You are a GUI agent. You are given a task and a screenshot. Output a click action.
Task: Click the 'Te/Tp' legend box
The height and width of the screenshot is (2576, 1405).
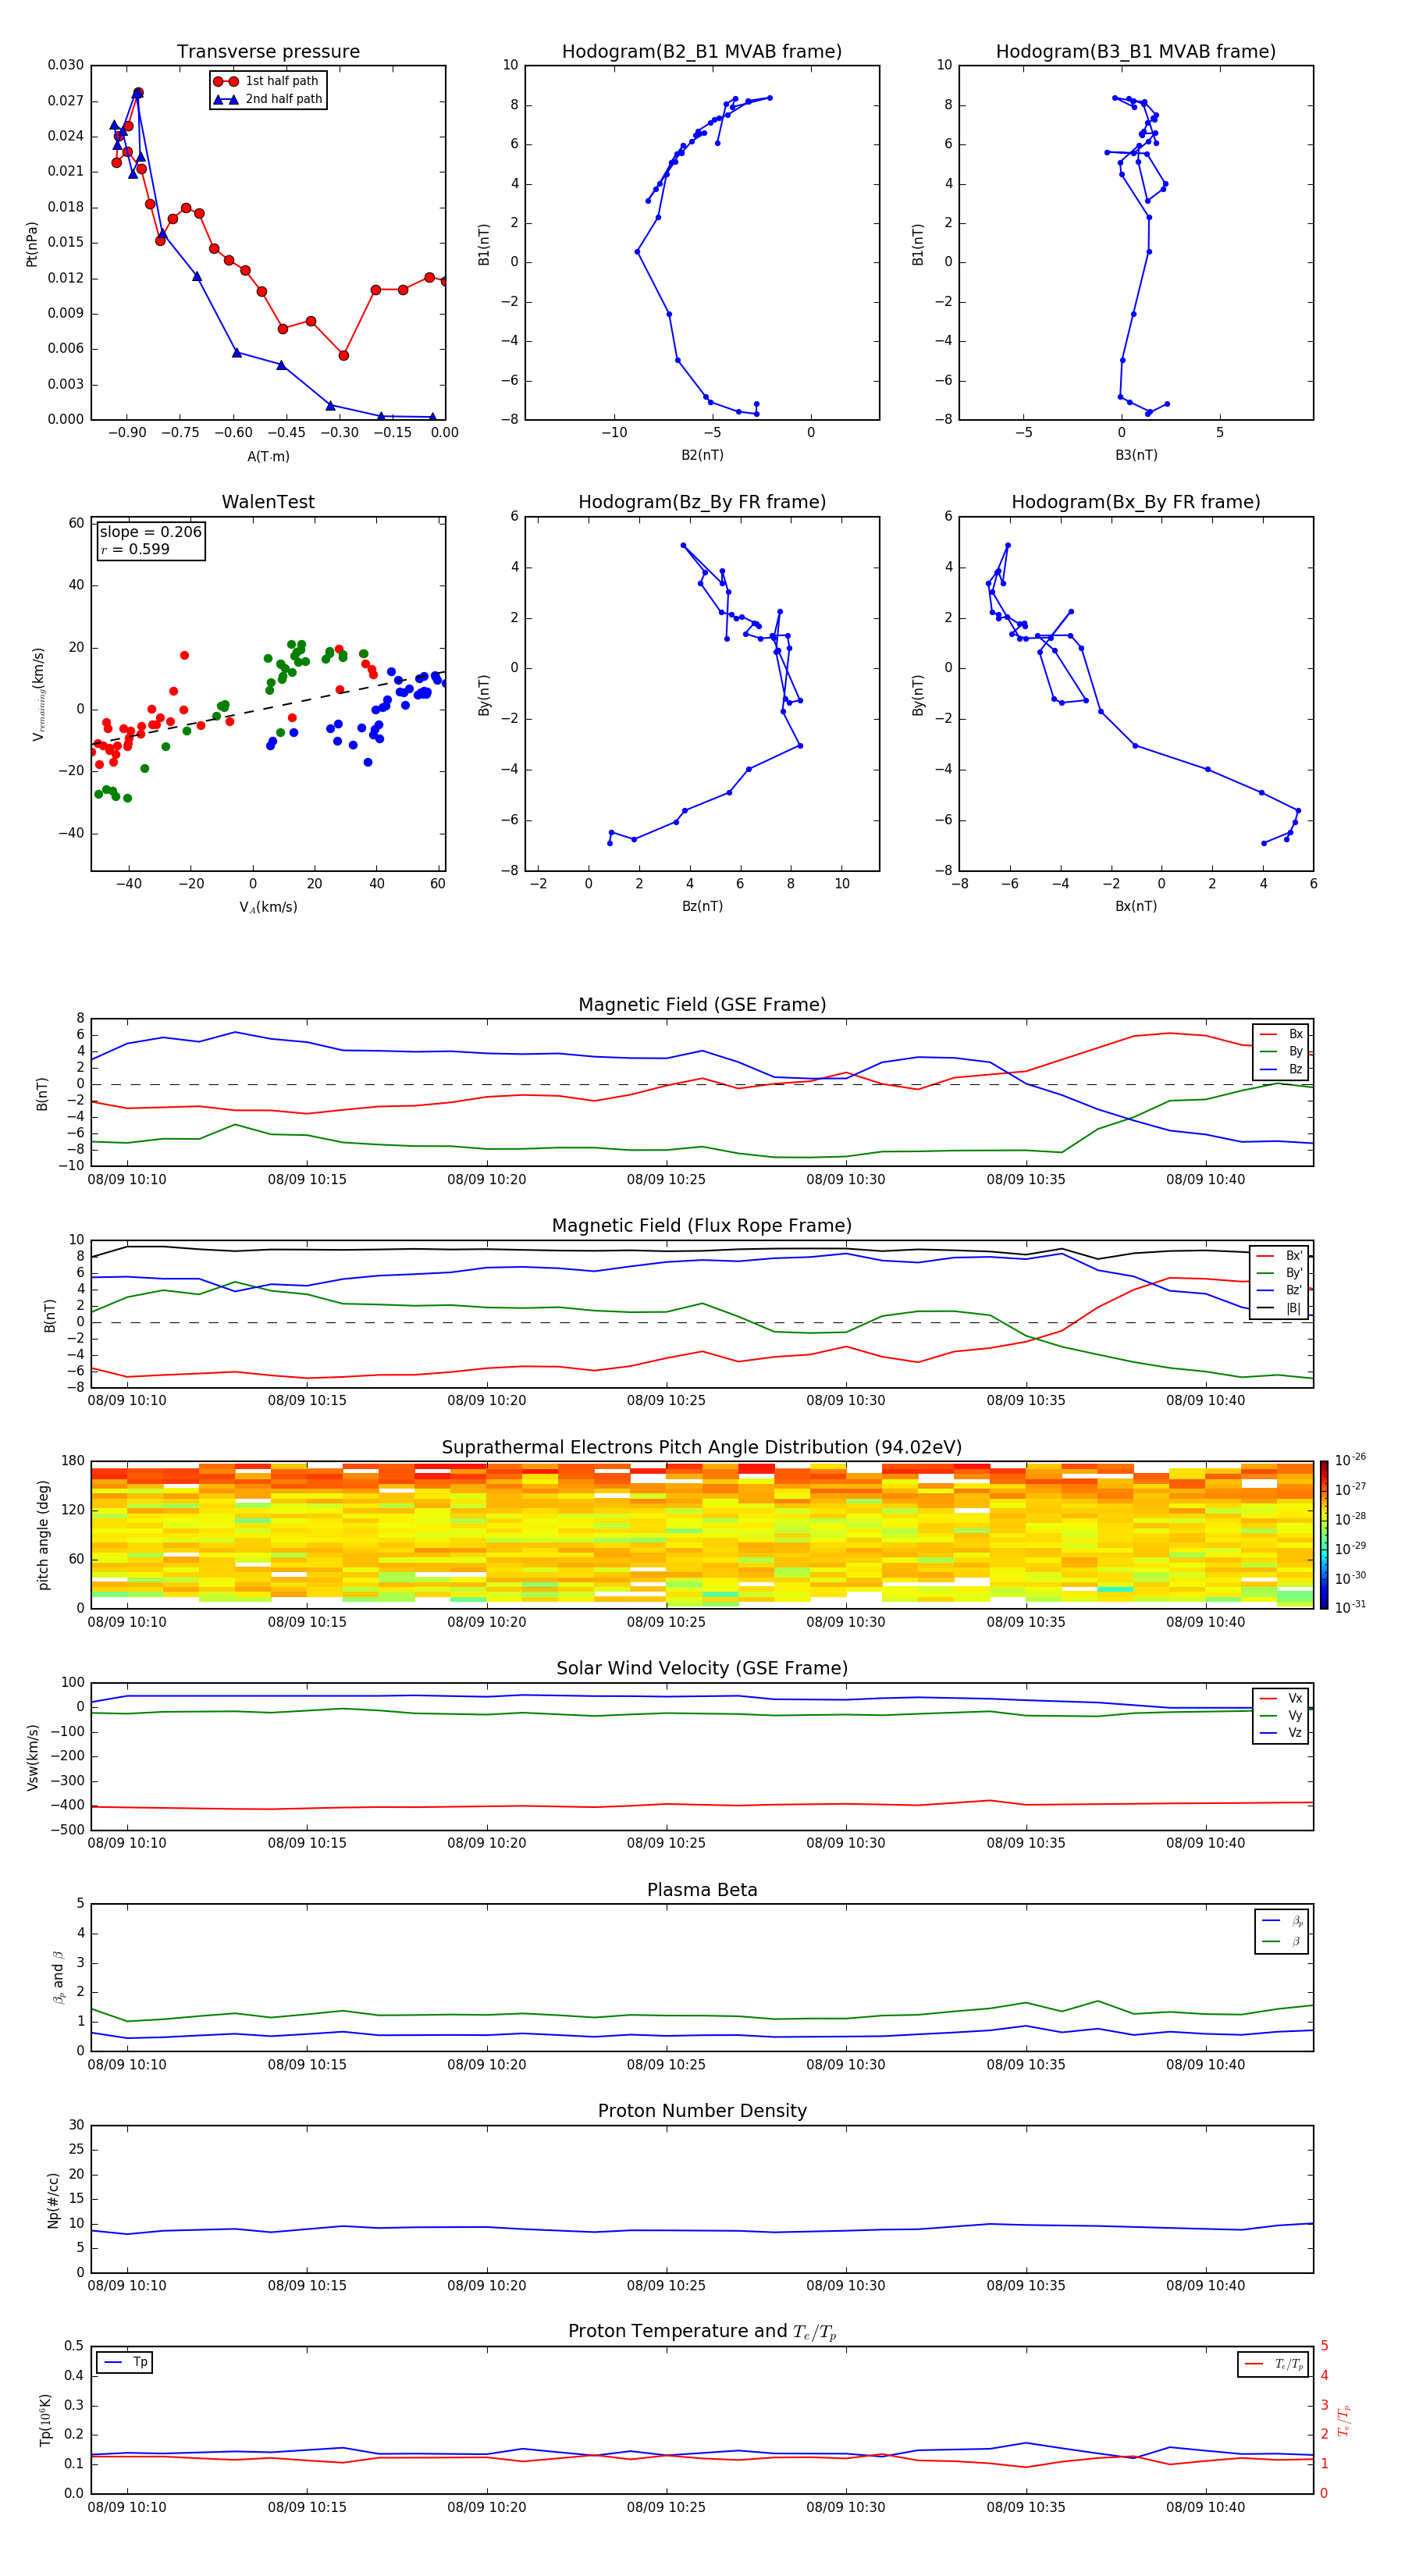point(1274,2364)
